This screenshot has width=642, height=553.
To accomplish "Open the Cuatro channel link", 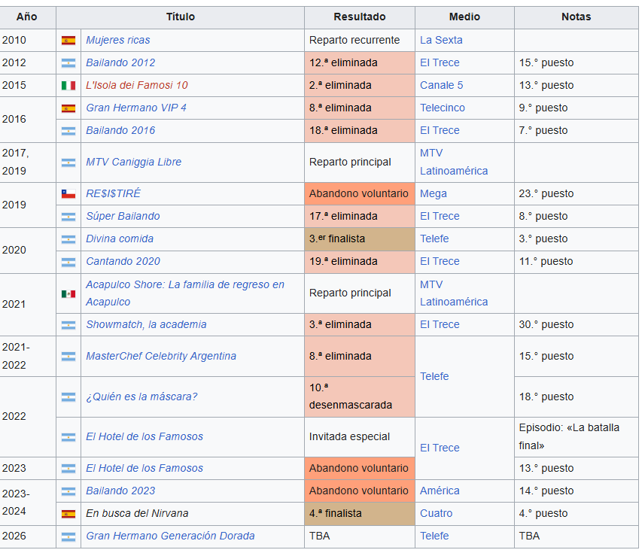I will [x=436, y=513].
